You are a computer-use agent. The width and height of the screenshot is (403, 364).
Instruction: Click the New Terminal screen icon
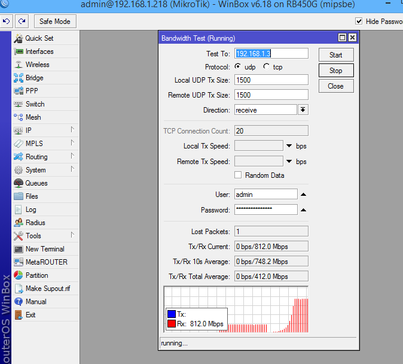click(19, 249)
